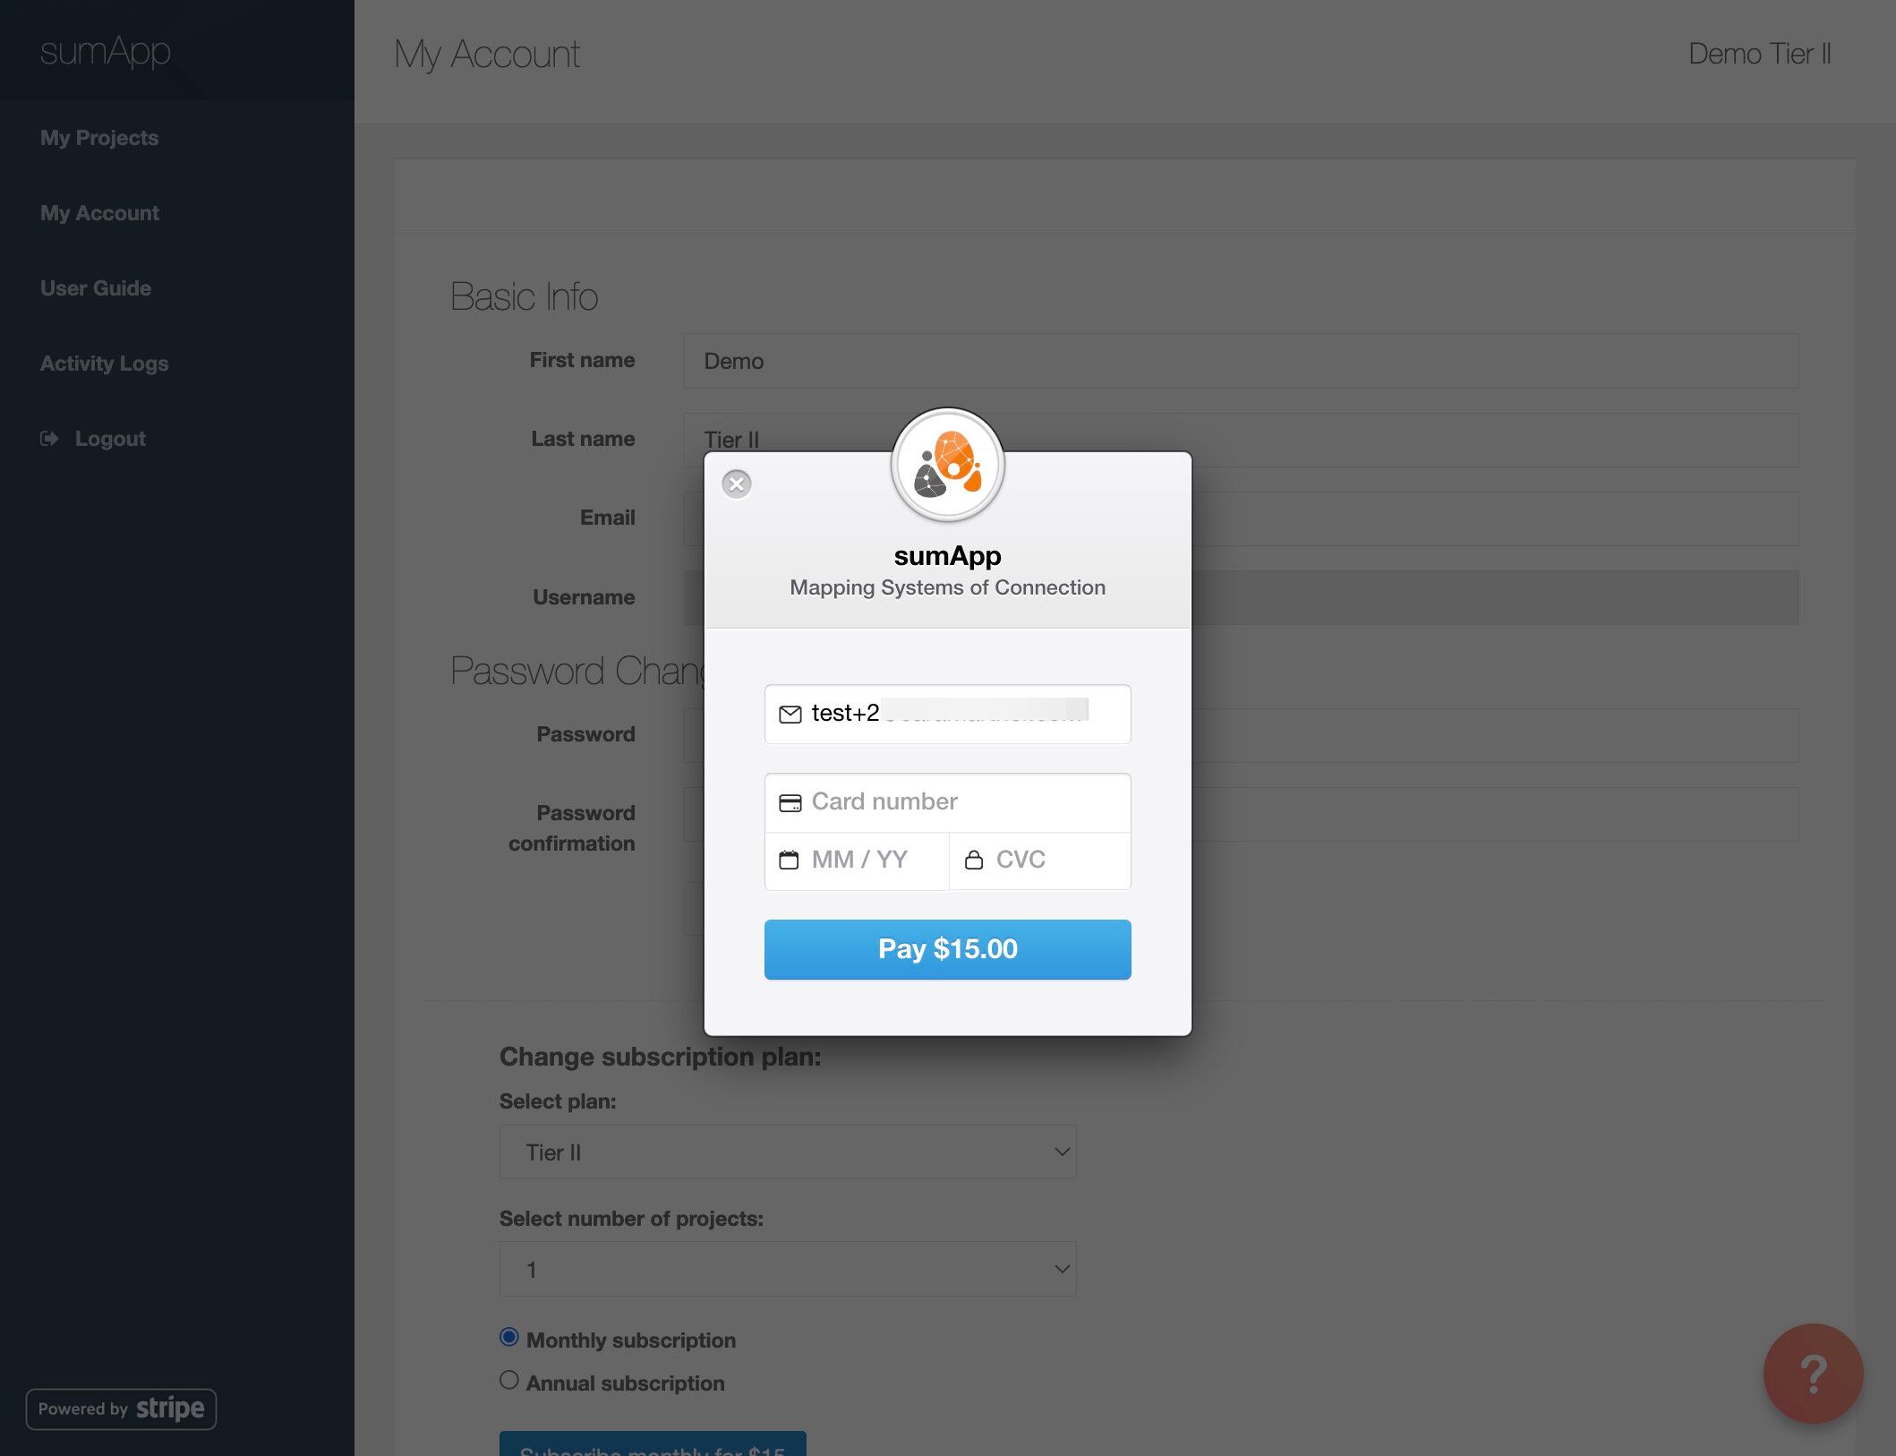Open the Select plan Tier II dropdown
Screen dimensions: 1896x1456
[x=788, y=1152]
